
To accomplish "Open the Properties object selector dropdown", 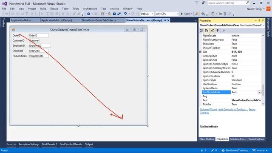I will (x=264, y=25).
